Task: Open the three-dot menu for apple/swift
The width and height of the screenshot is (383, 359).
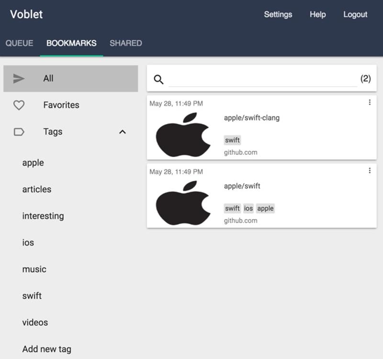Action: point(370,170)
